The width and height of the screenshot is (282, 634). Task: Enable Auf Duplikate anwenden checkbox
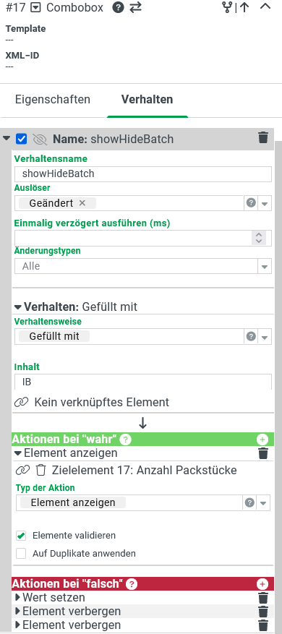[x=21, y=554]
